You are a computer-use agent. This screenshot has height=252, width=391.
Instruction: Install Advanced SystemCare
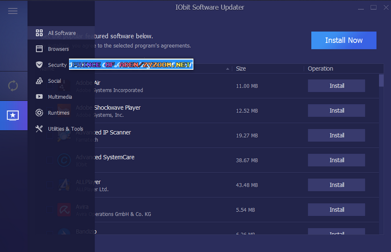[x=337, y=160]
